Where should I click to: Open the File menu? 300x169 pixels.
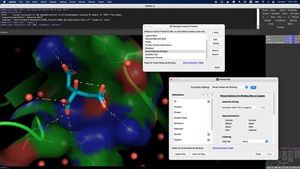coord(21,2)
